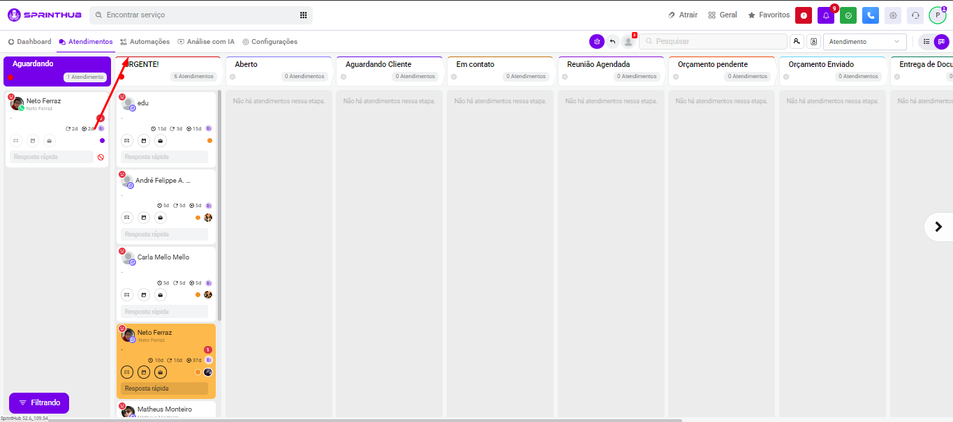Open the purple notifications bell icon
This screenshot has width=953, height=422.
(x=825, y=15)
